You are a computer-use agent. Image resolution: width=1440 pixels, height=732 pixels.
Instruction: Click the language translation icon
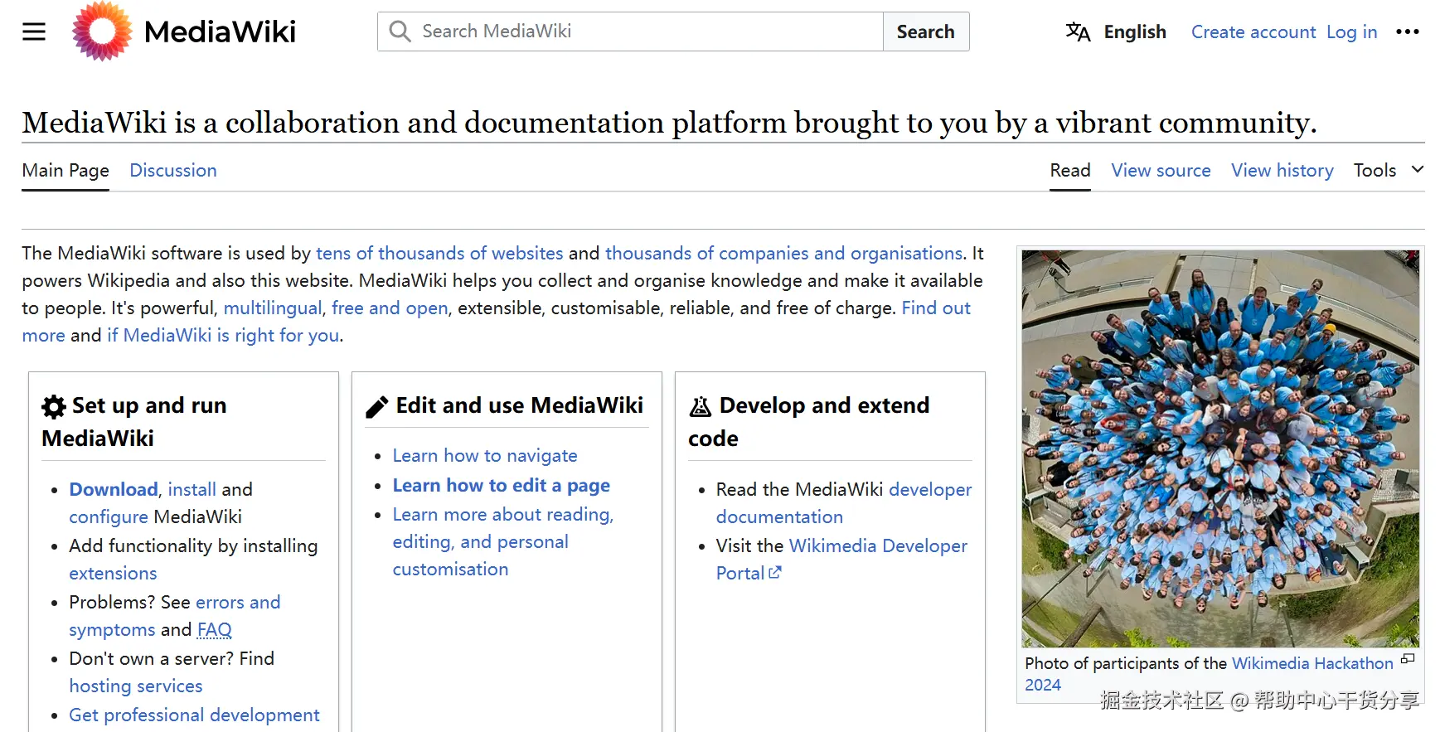coord(1078,32)
